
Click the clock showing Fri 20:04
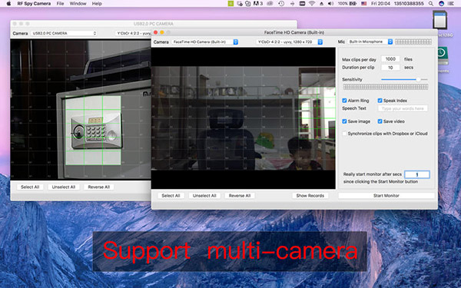point(380,4)
